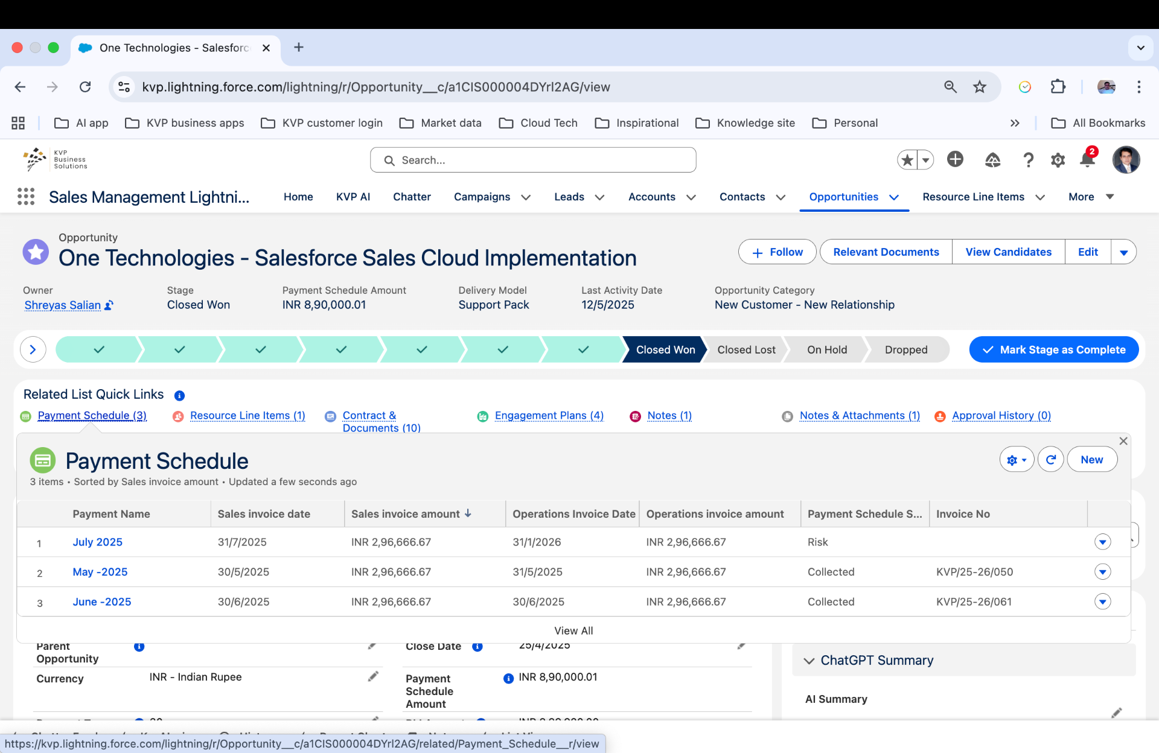
Task: Reload the browser page
Action: coord(85,87)
